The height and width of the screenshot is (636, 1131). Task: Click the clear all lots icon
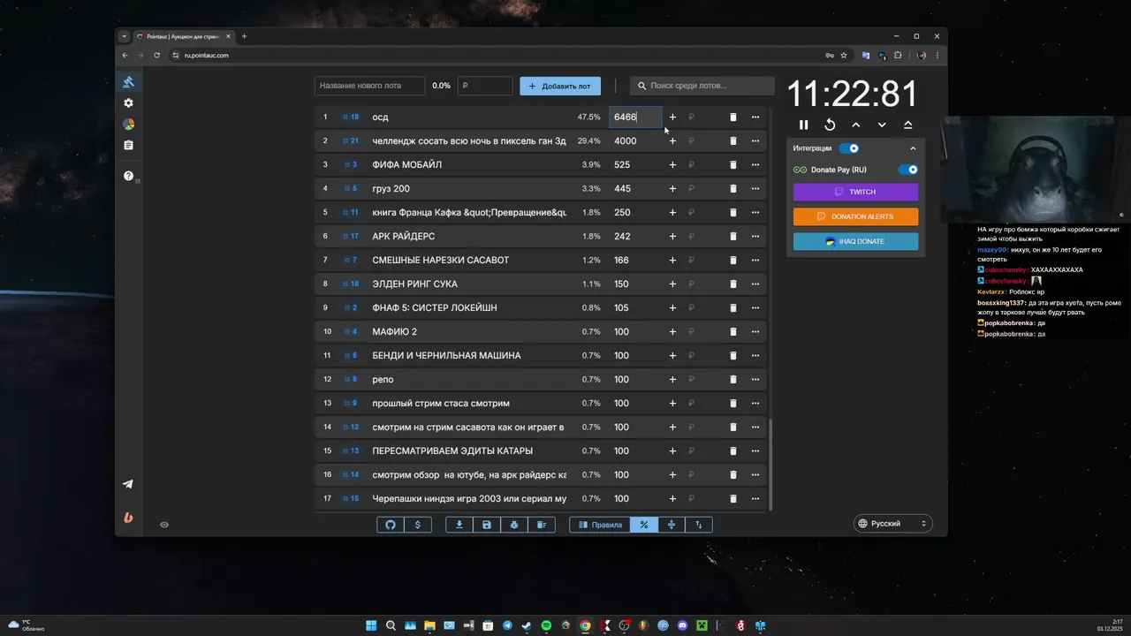[542, 525]
